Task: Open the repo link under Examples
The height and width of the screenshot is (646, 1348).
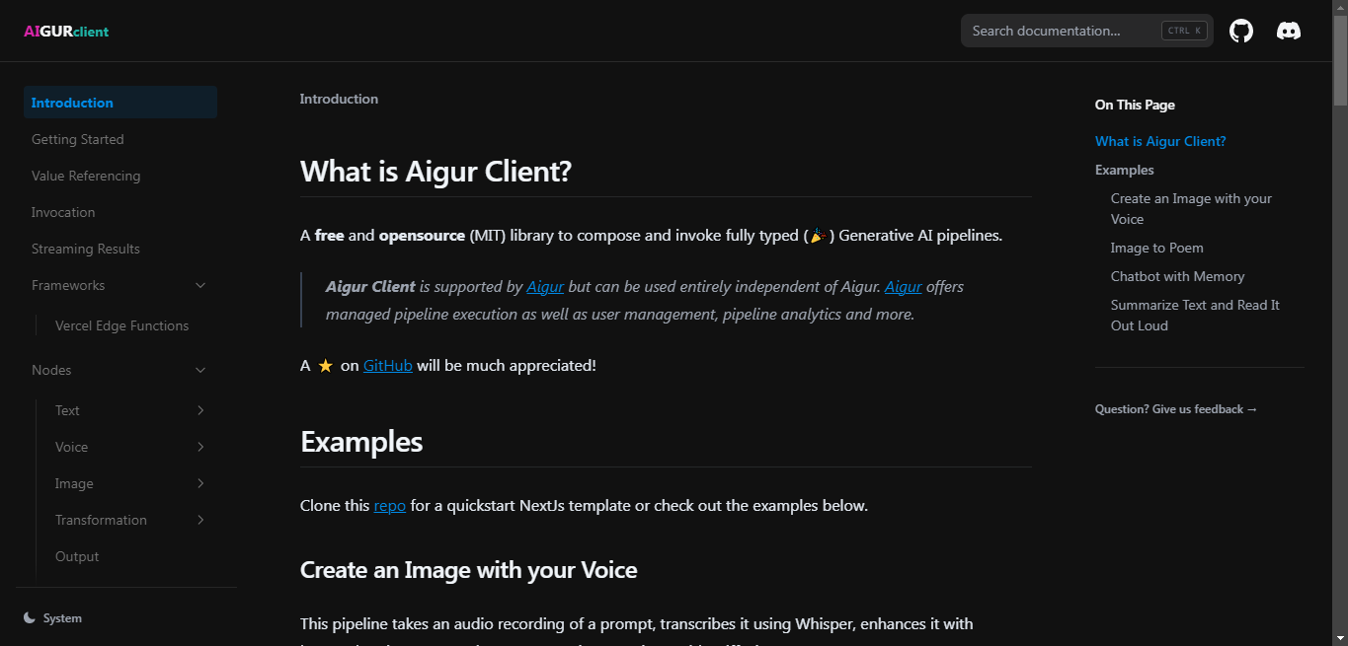Action: (390, 506)
